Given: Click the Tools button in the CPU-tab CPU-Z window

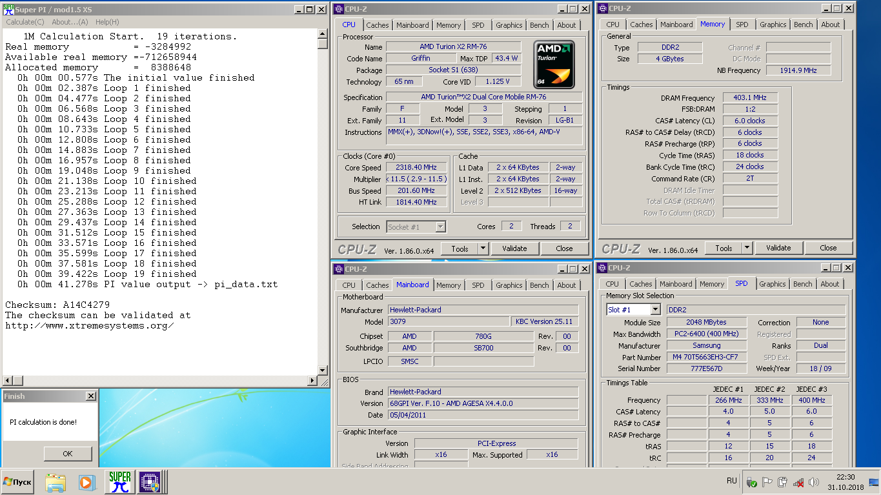Looking at the screenshot, I should 460,248.
